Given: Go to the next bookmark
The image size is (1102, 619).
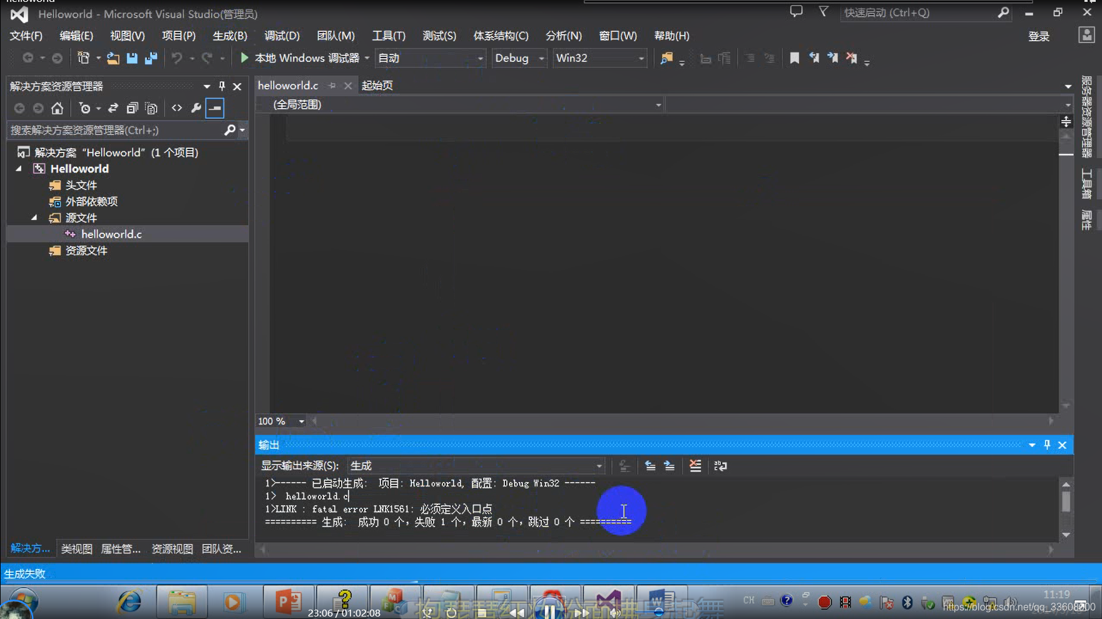Looking at the screenshot, I should [832, 58].
